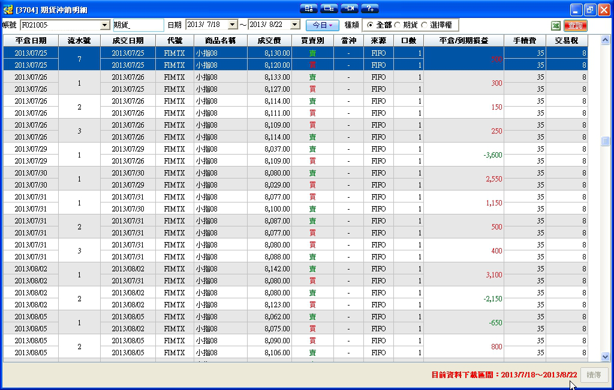Select price cell 8,111.00
614x390 pixels.
point(269,113)
